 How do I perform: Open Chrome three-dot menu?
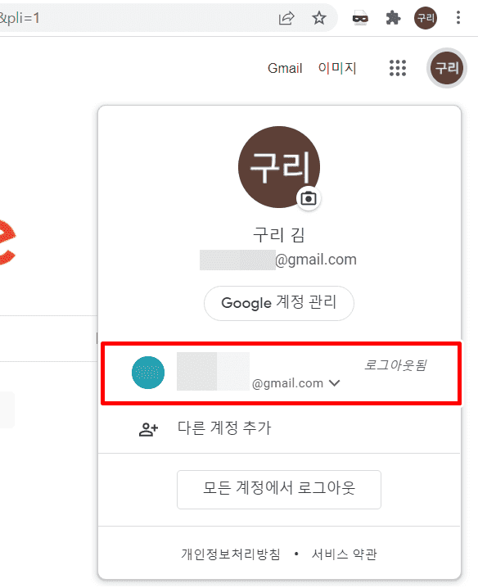click(x=458, y=18)
